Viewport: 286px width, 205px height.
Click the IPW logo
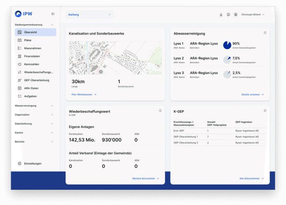pos(23,14)
